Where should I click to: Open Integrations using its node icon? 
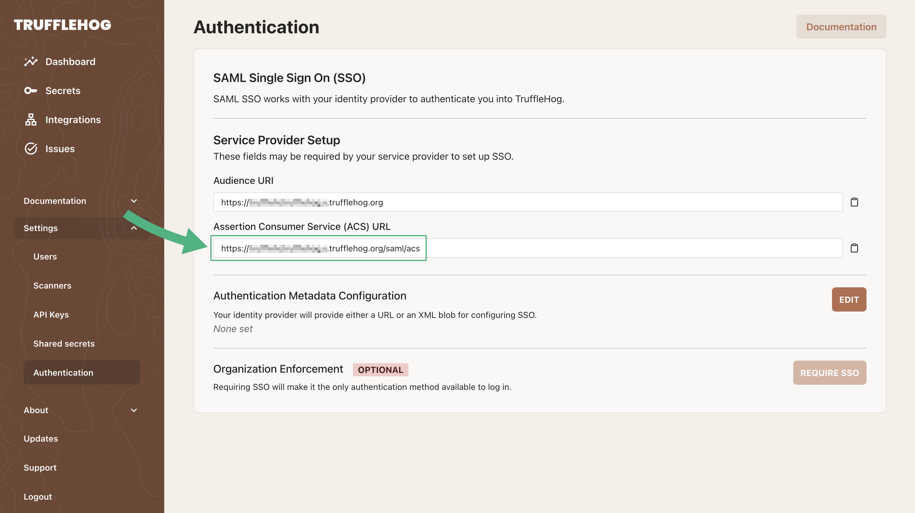(31, 119)
